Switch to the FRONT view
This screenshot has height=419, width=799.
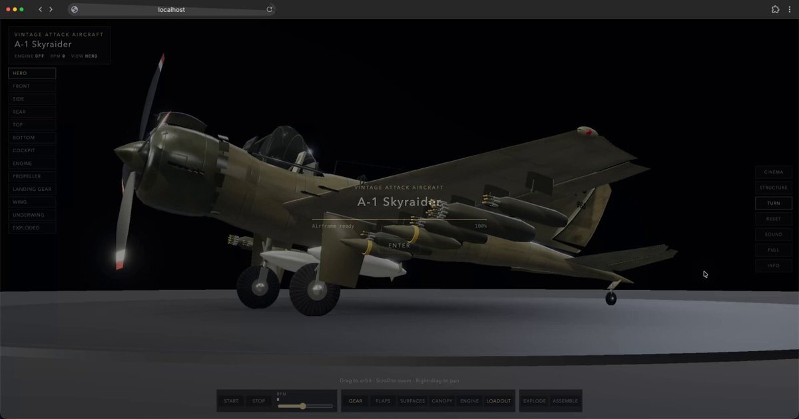pyautogui.click(x=32, y=86)
